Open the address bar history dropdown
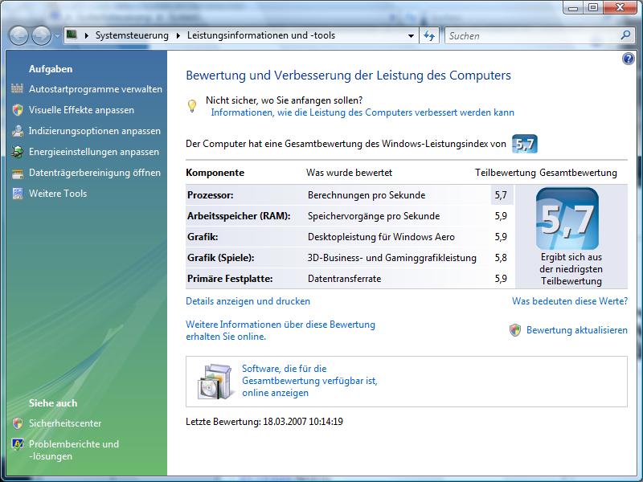The height and width of the screenshot is (482, 643). click(x=411, y=36)
